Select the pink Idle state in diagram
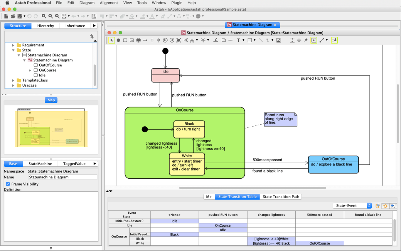Viewport: 401px width, 251px height. point(165,75)
